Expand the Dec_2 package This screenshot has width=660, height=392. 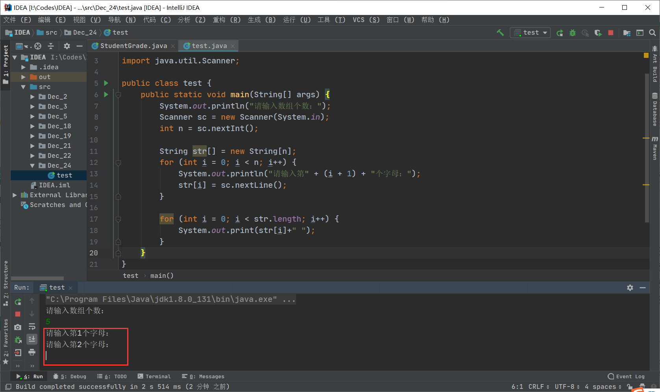[32, 97]
